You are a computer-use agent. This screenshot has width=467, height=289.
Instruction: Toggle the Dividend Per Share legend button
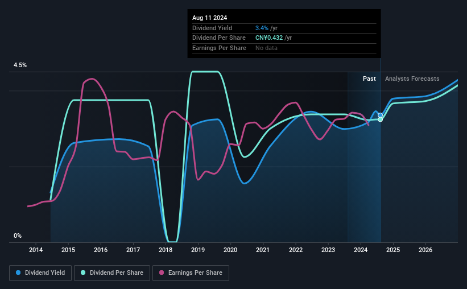tap(112, 273)
